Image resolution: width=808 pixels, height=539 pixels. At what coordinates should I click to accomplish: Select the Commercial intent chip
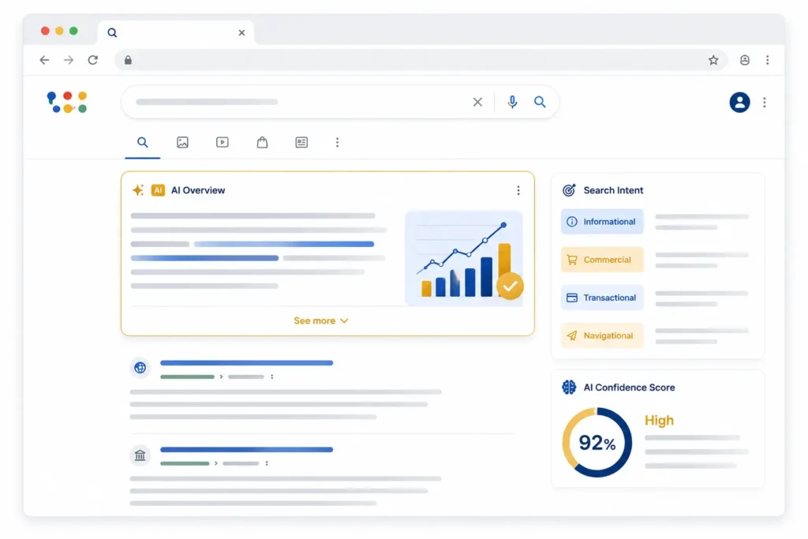(x=602, y=260)
